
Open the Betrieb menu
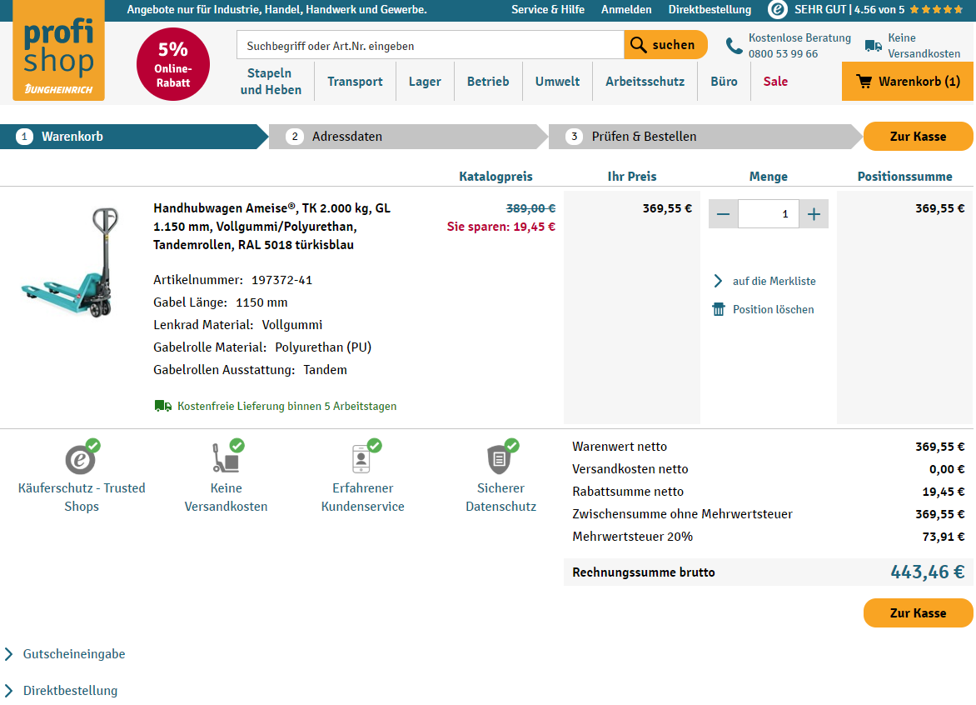[488, 82]
